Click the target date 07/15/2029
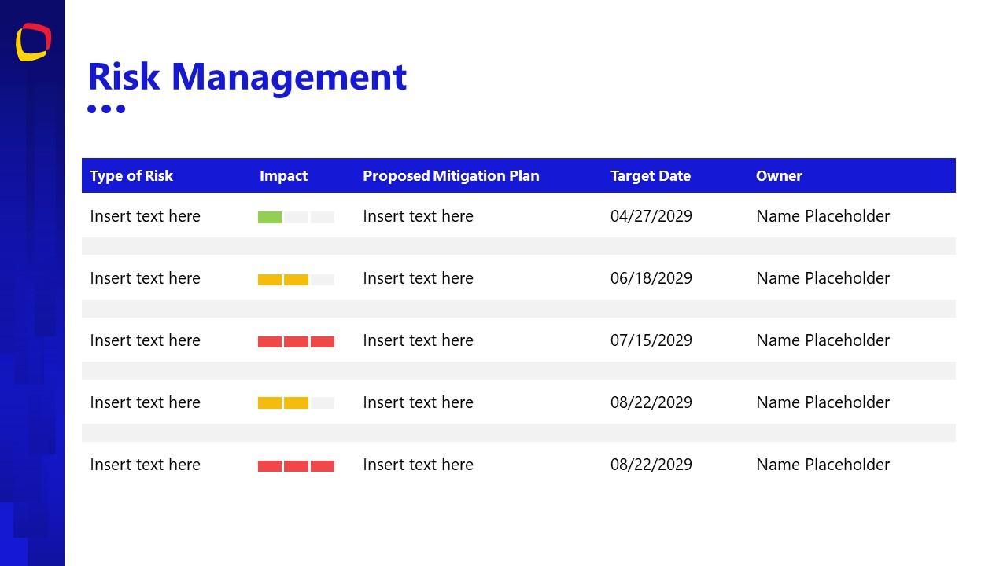This screenshot has height=566, width=1007. point(651,340)
